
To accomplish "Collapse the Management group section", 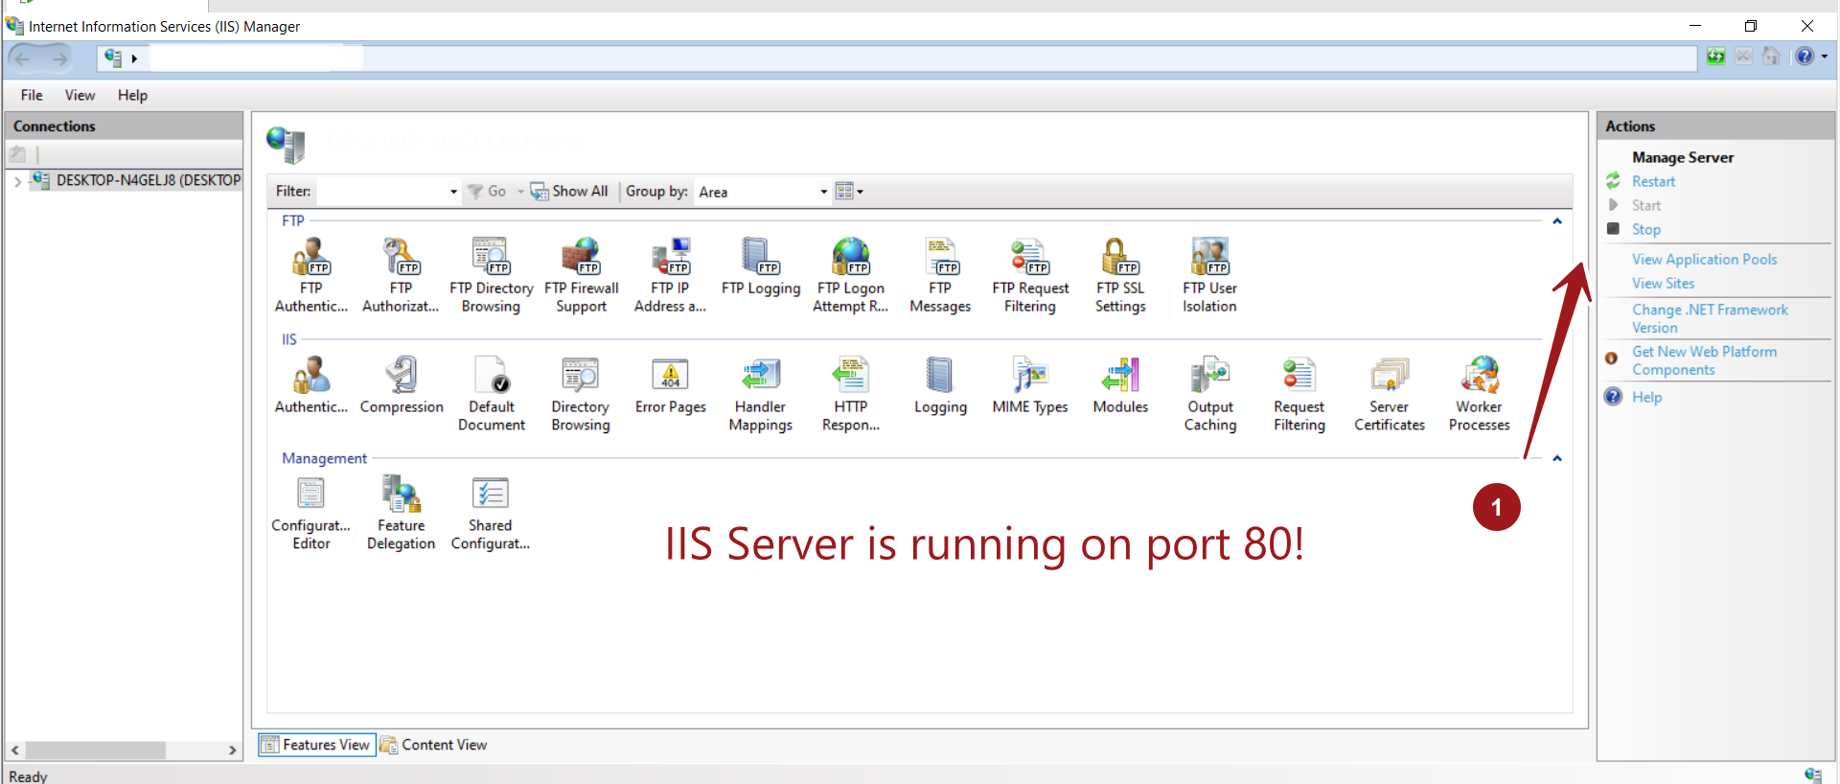I will click(1557, 459).
